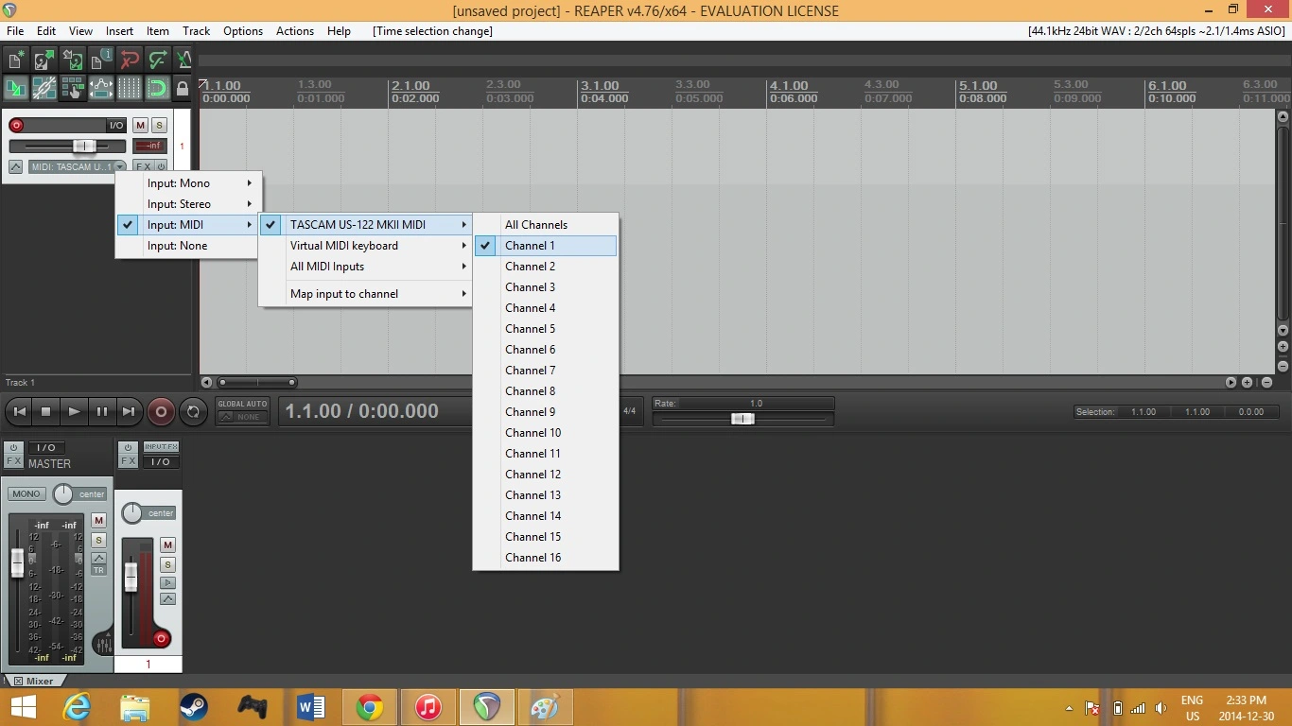
Task: Open the Actions menu
Action: 295,31
